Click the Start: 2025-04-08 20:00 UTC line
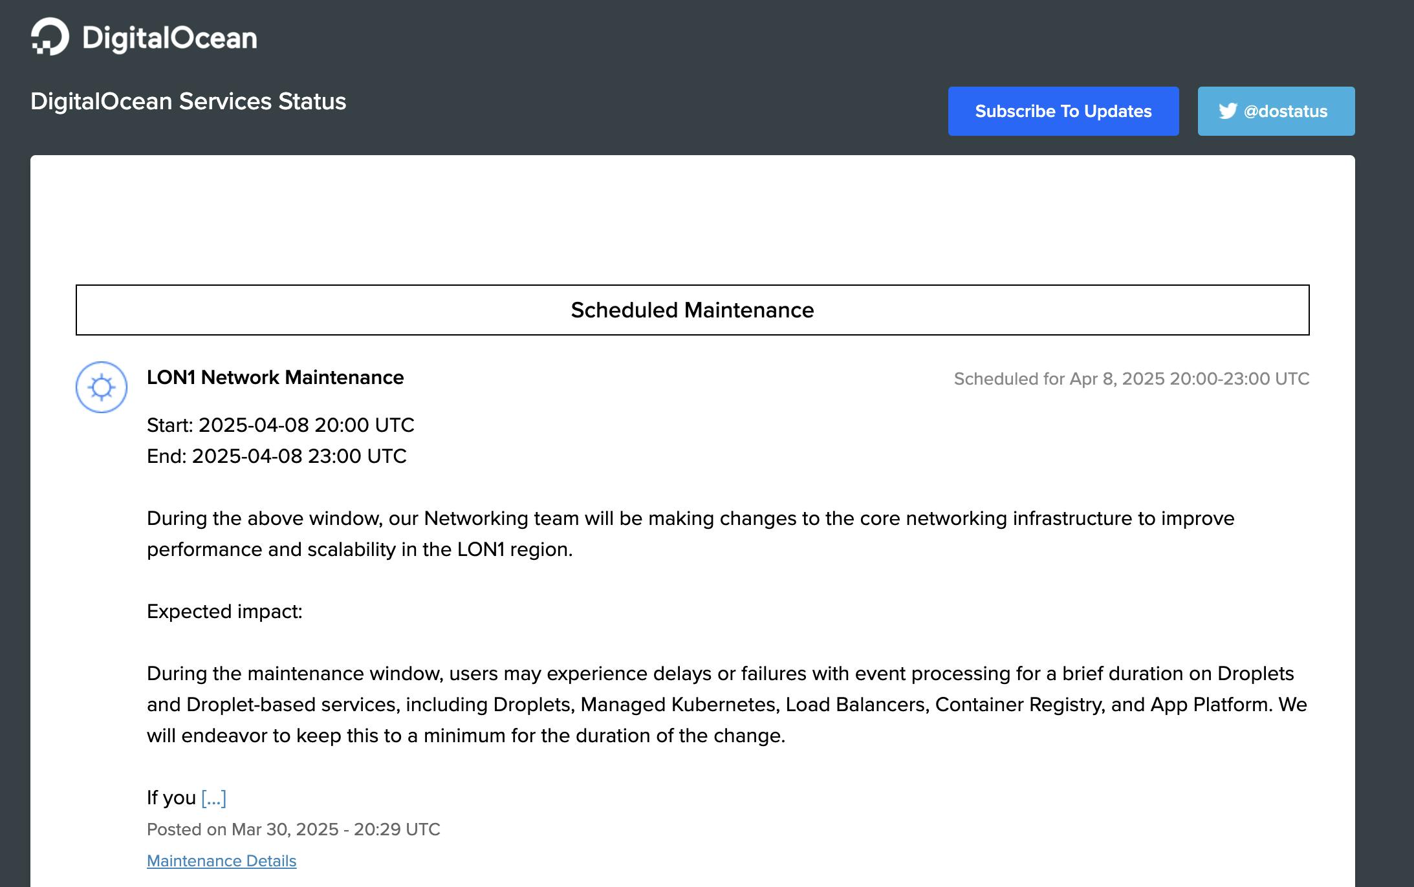This screenshot has height=887, width=1414. (281, 425)
